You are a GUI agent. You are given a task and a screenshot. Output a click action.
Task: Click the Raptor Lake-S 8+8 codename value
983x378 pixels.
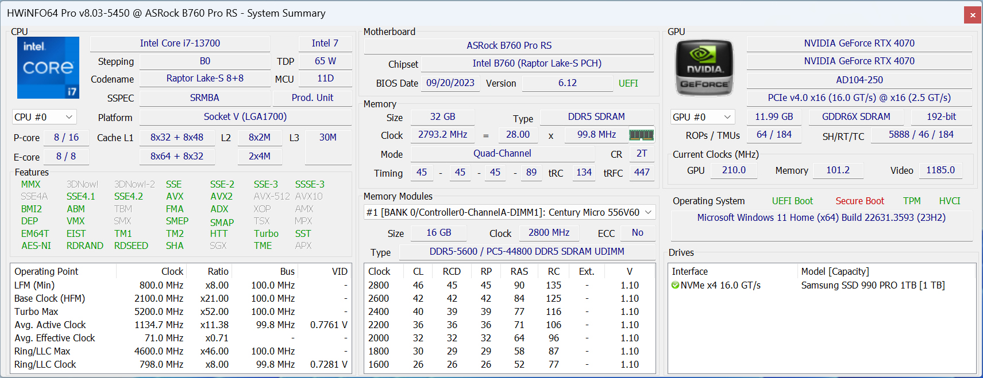pyautogui.click(x=205, y=79)
